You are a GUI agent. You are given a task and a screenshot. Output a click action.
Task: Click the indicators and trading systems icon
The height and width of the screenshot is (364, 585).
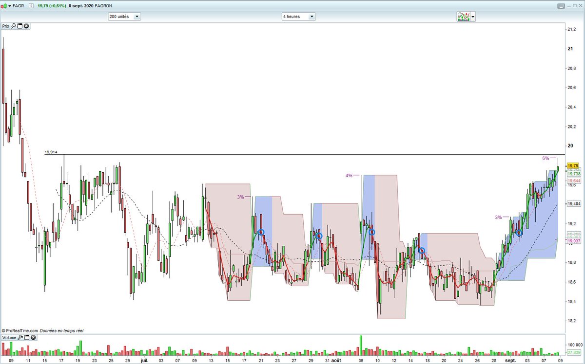click(463, 17)
